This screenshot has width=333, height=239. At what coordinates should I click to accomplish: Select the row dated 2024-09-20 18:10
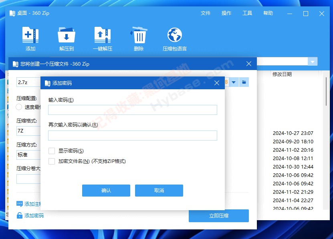(293, 142)
